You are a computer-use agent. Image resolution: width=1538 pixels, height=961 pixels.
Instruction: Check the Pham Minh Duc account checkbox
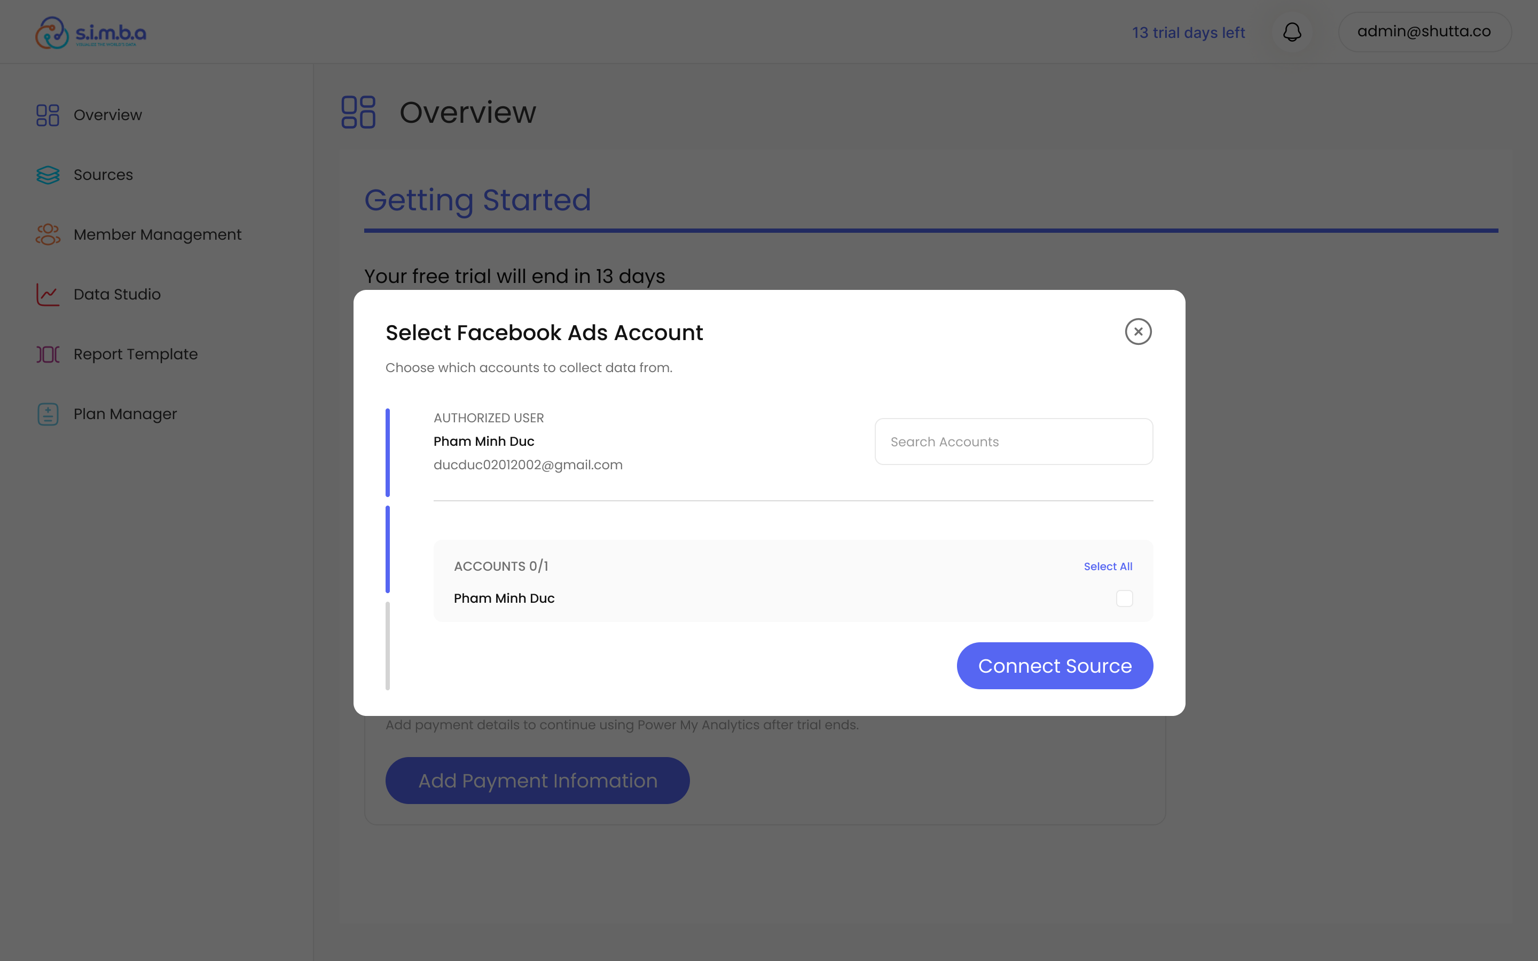point(1124,598)
